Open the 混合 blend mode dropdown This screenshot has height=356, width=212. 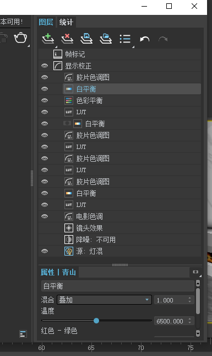pyautogui.click(x=104, y=300)
